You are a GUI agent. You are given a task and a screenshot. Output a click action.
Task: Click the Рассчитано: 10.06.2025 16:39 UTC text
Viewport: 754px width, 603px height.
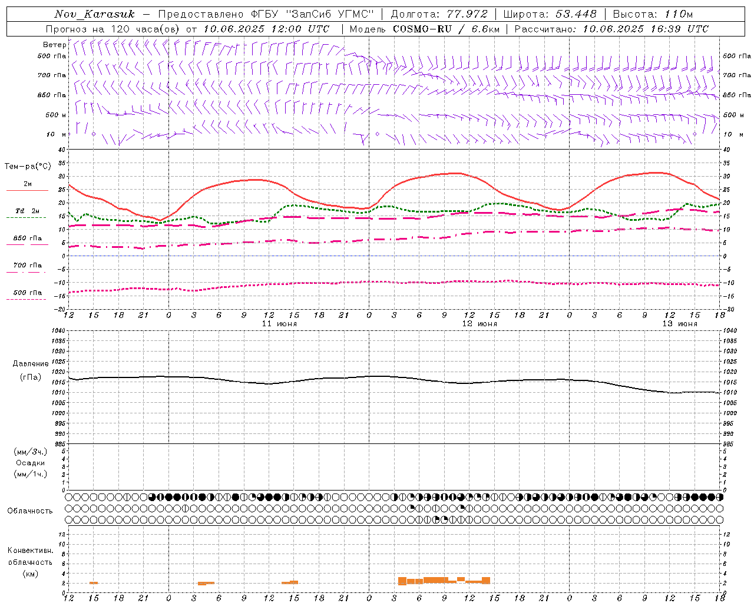[x=611, y=29]
